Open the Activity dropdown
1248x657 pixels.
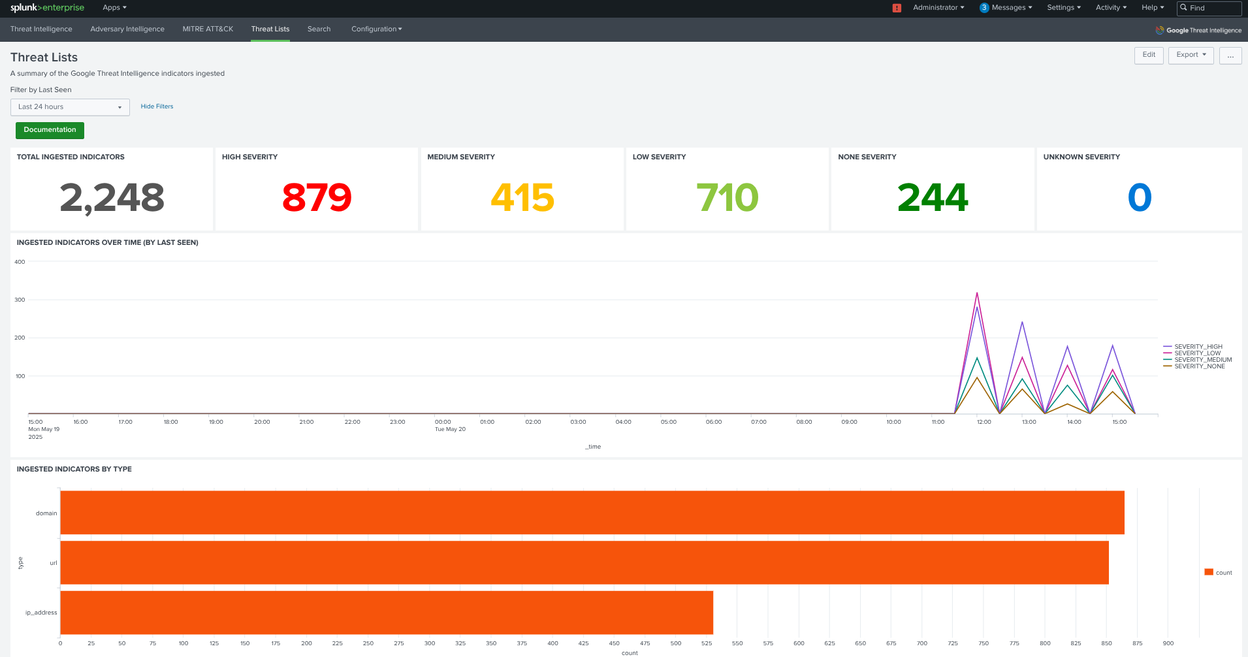(x=1111, y=8)
